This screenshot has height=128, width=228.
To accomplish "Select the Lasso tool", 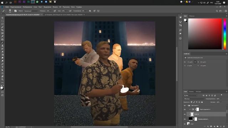I will 2,24.
